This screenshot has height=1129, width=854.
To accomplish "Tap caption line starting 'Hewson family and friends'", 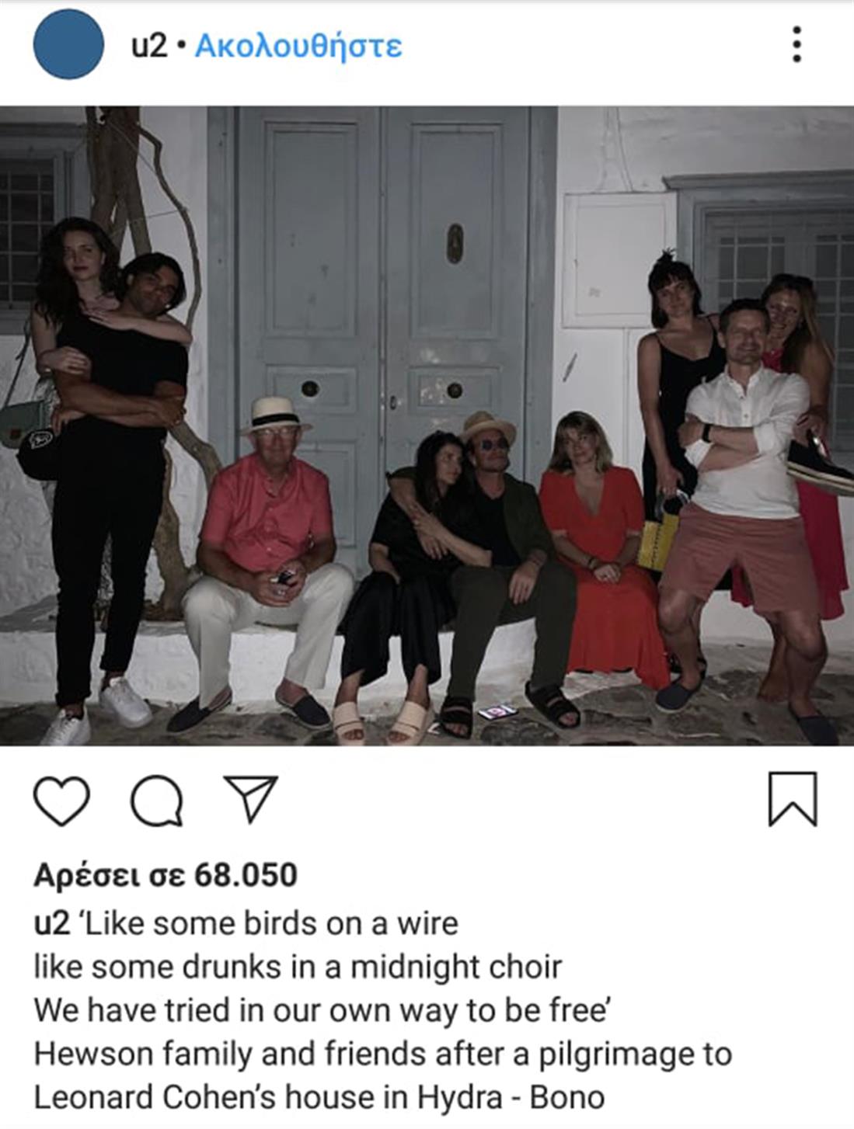I will [382, 1054].
